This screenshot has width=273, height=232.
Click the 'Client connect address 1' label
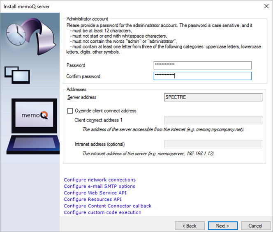tap(98, 120)
